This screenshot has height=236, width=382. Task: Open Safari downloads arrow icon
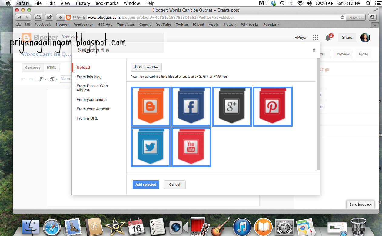pos(373,17)
